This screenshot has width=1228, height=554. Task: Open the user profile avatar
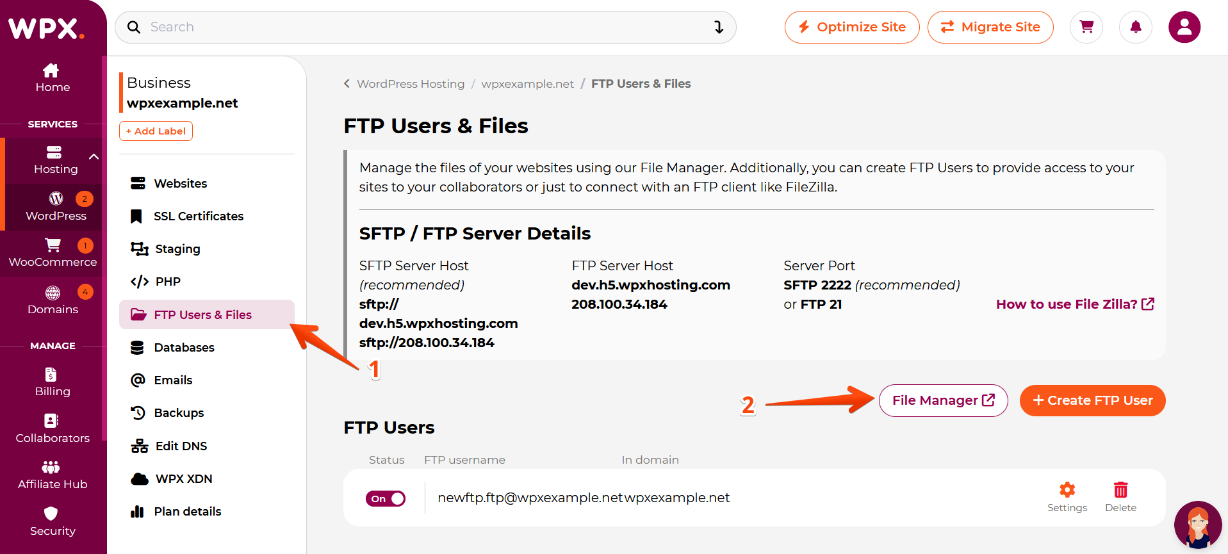pyautogui.click(x=1184, y=27)
